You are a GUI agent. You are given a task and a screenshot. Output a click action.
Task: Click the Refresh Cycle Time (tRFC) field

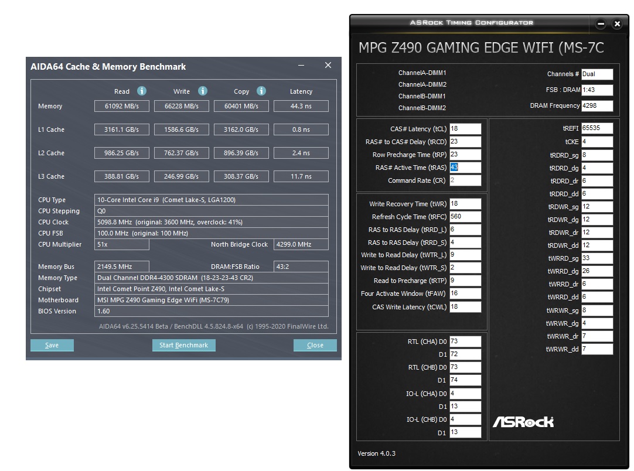click(x=465, y=217)
